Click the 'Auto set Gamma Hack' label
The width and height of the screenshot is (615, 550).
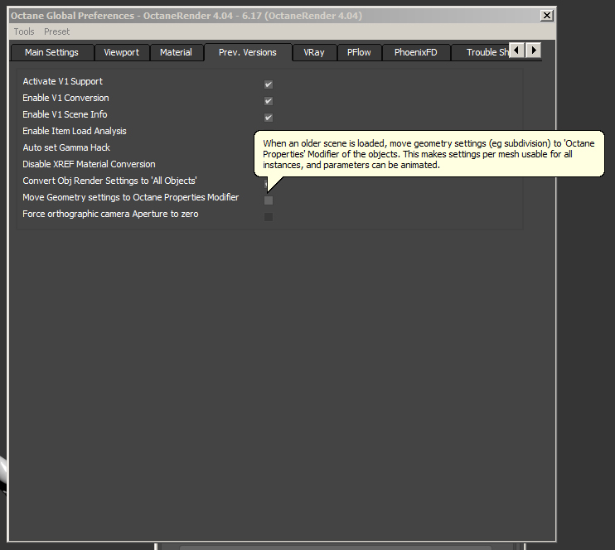(66, 147)
